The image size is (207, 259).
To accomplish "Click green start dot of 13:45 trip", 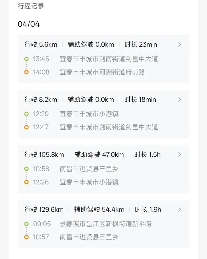I will tap(26, 59).
